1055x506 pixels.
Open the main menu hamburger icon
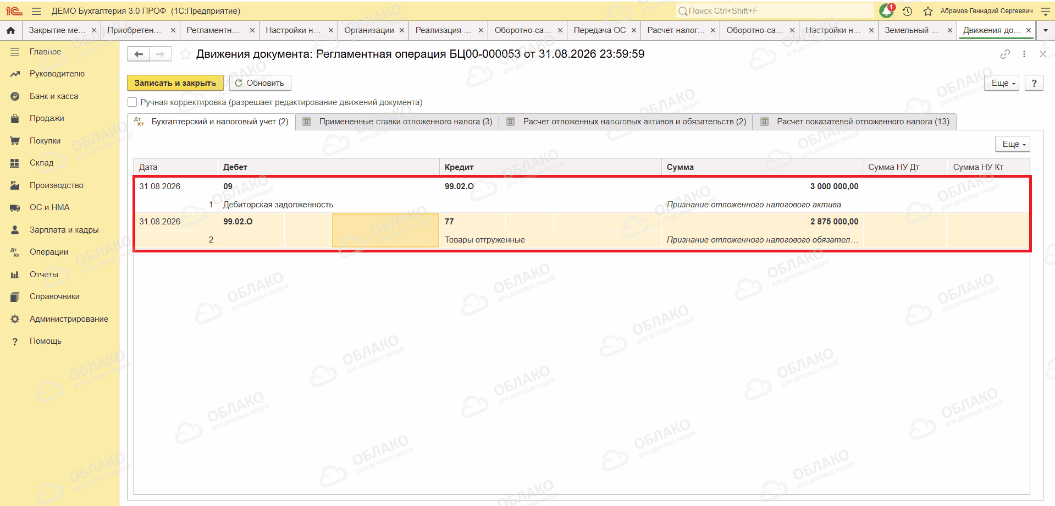36,11
